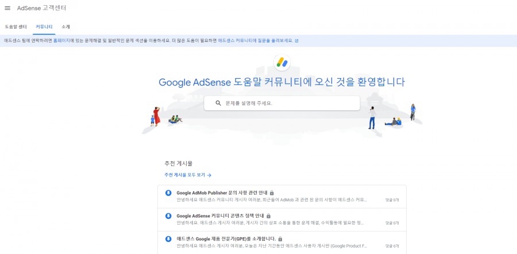Click external link icon in blue banner
This screenshot has height=254, width=517.
pyautogui.click(x=296, y=41)
